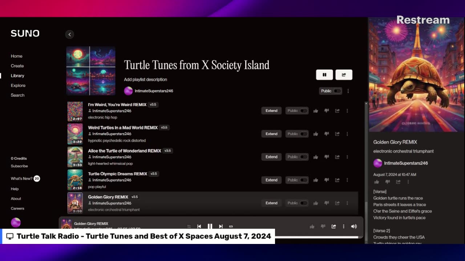This screenshot has height=261, width=465.
Task: Extend Alice the Turtle of Wonderland REMIX
Action: pos(271,157)
